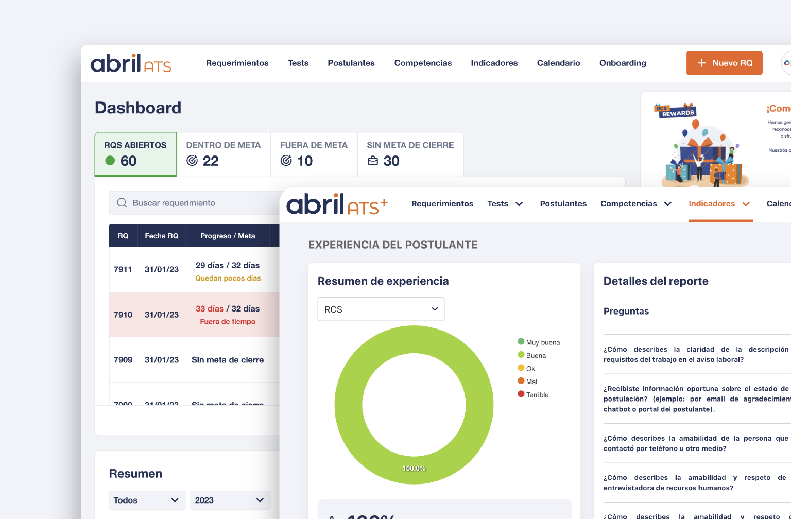The image size is (791, 519).
Task: Select question about claridad de la descripción
Action: (x=697, y=354)
